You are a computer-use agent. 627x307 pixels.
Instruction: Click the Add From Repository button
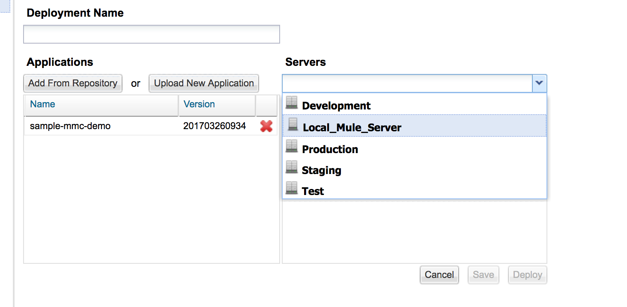(x=73, y=83)
